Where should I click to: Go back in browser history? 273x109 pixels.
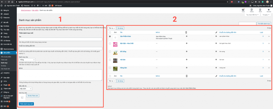2,2
